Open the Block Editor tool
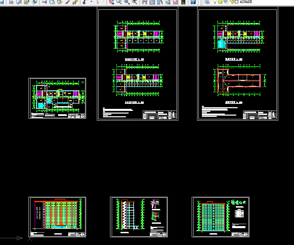Screen dimensions: 294x245 (x=75, y=2)
